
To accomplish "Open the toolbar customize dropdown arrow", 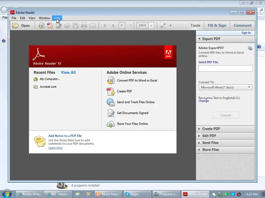I will [x=171, y=26].
